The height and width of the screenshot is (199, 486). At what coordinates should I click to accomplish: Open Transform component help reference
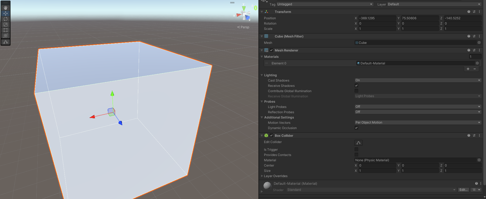pos(469,12)
